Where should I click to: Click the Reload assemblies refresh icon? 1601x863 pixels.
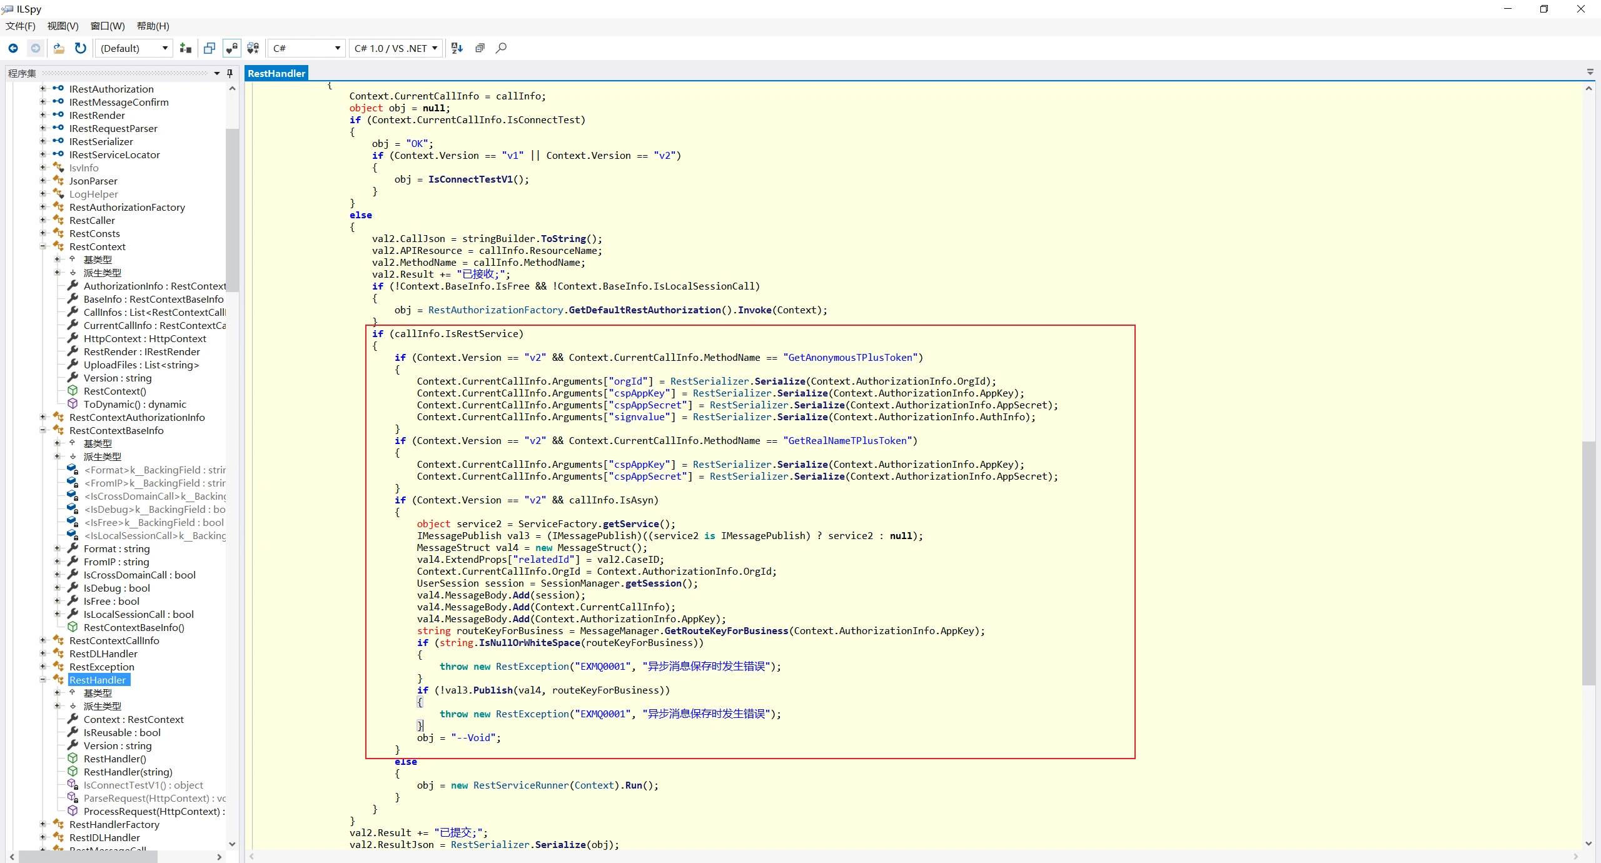click(x=81, y=48)
